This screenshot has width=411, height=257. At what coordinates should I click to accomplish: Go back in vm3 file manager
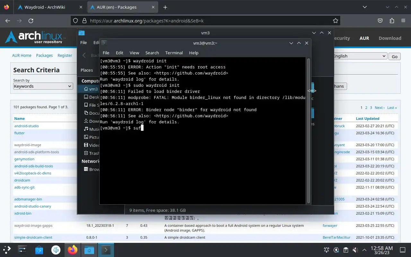84,55
